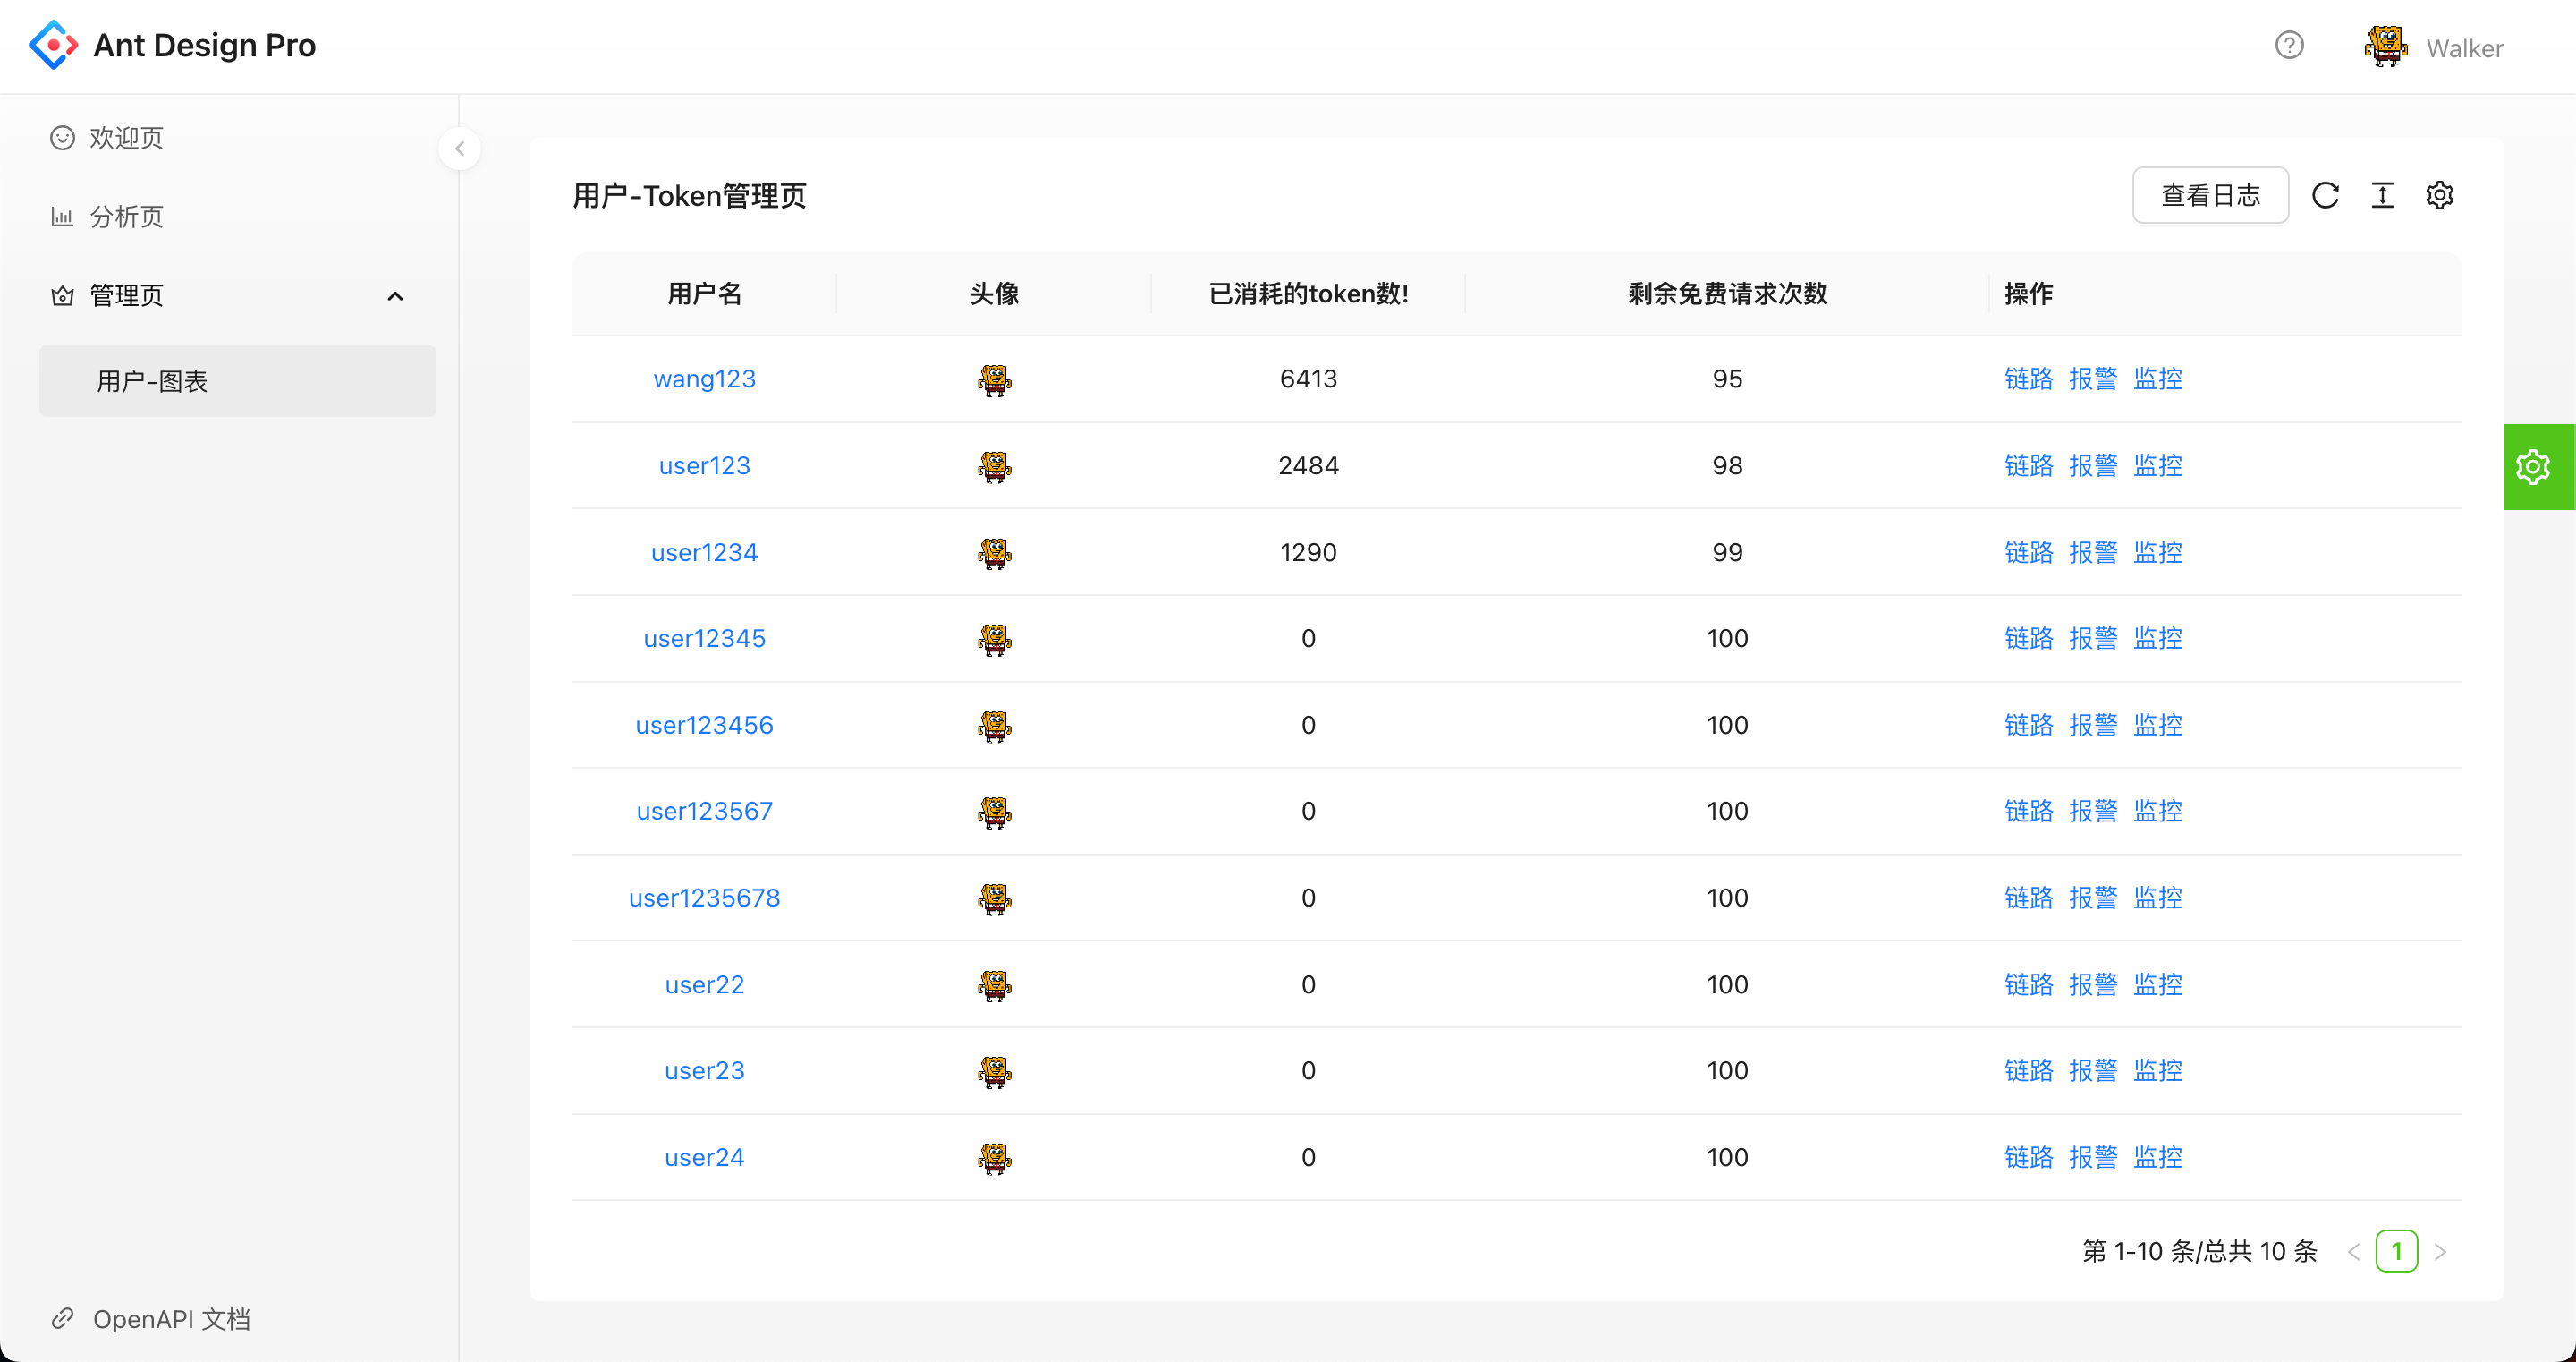Open the user1234 username link

(x=704, y=552)
